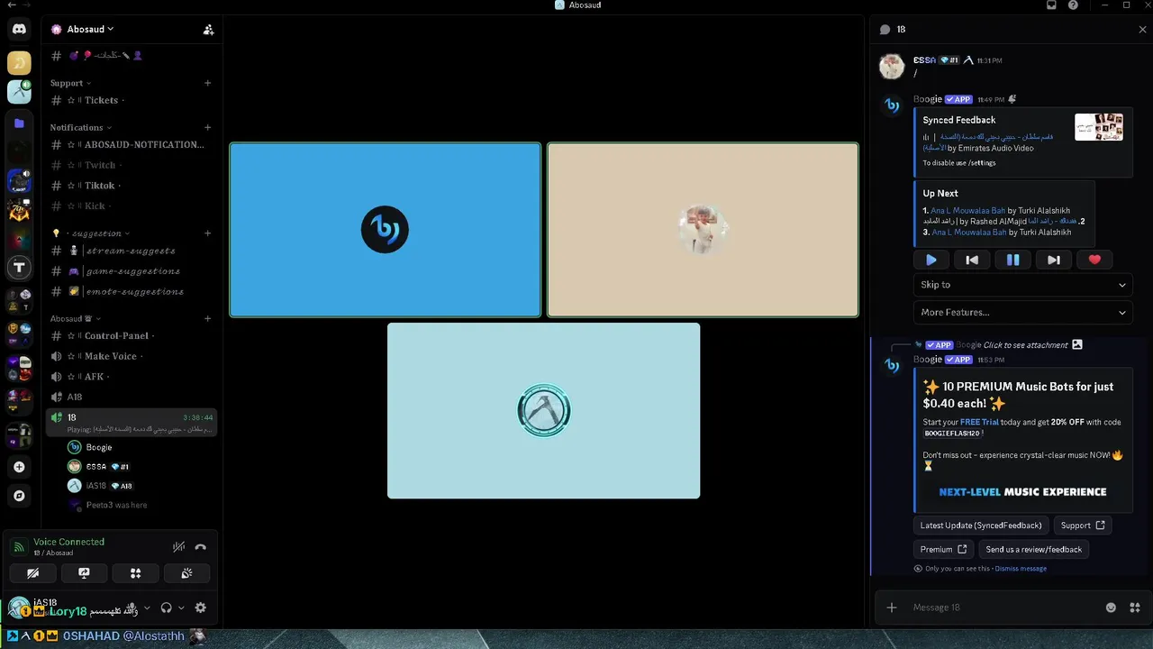Create channel in Abosaud category
Viewport: 1153px width, 649px height.
tap(207, 318)
